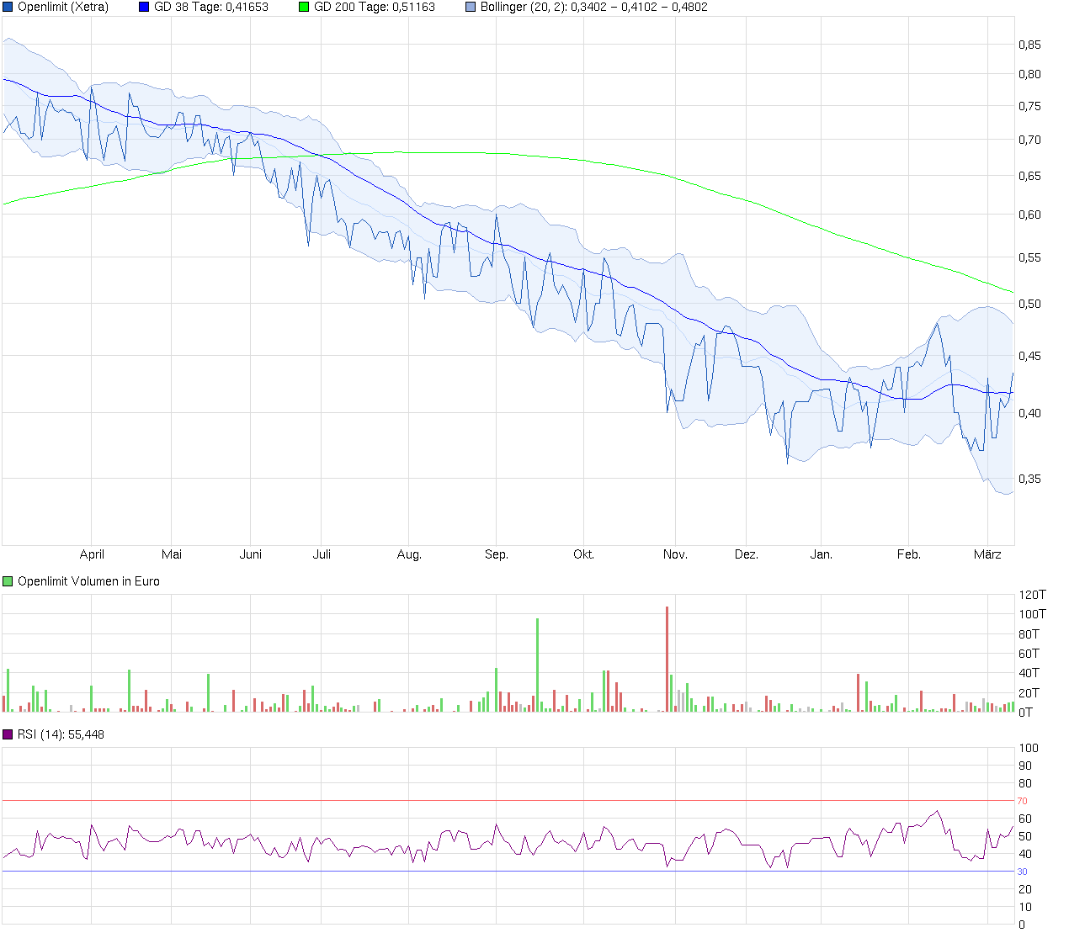Click the Openlimit (Xetra) legend color square

(8, 7)
